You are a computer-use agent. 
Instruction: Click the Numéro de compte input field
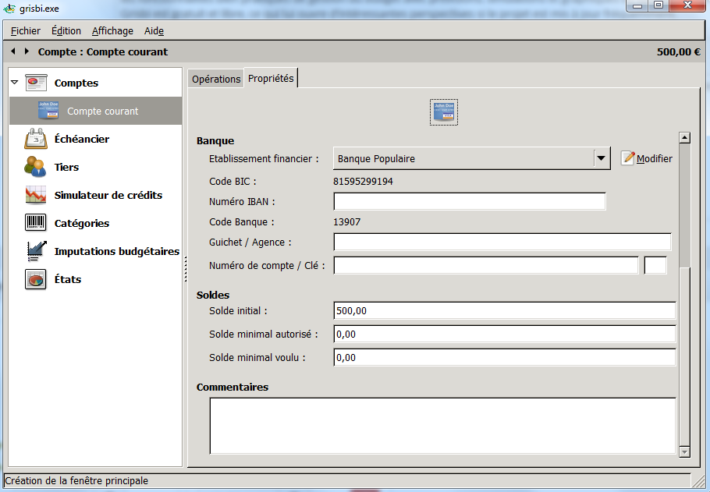(486, 265)
